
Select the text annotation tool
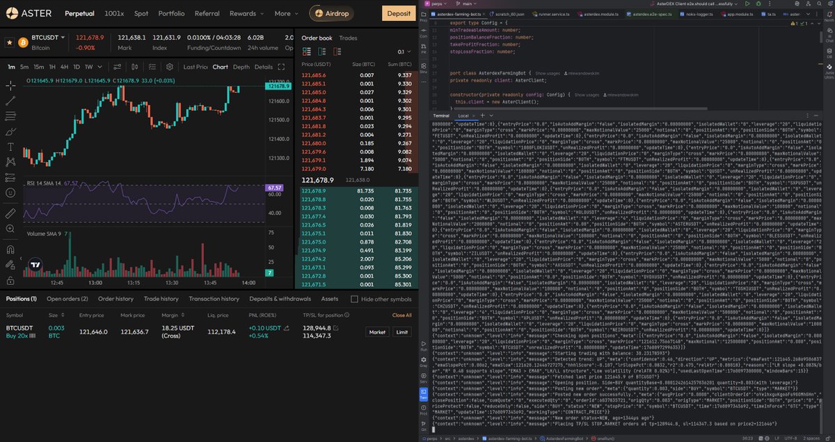tap(10, 147)
